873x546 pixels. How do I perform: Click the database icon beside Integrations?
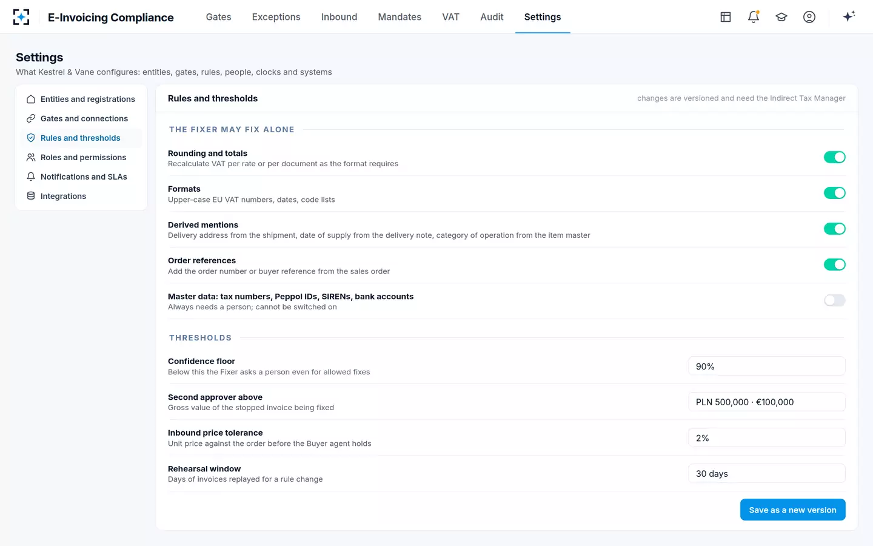[x=31, y=196]
